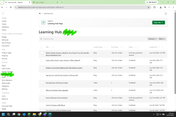The width and height of the screenshot is (176, 117).
Task: Open a new browser tab with plus
Action: (x=62, y=2)
